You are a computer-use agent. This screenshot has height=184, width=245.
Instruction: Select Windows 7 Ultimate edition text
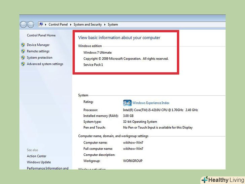tap(98, 53)
